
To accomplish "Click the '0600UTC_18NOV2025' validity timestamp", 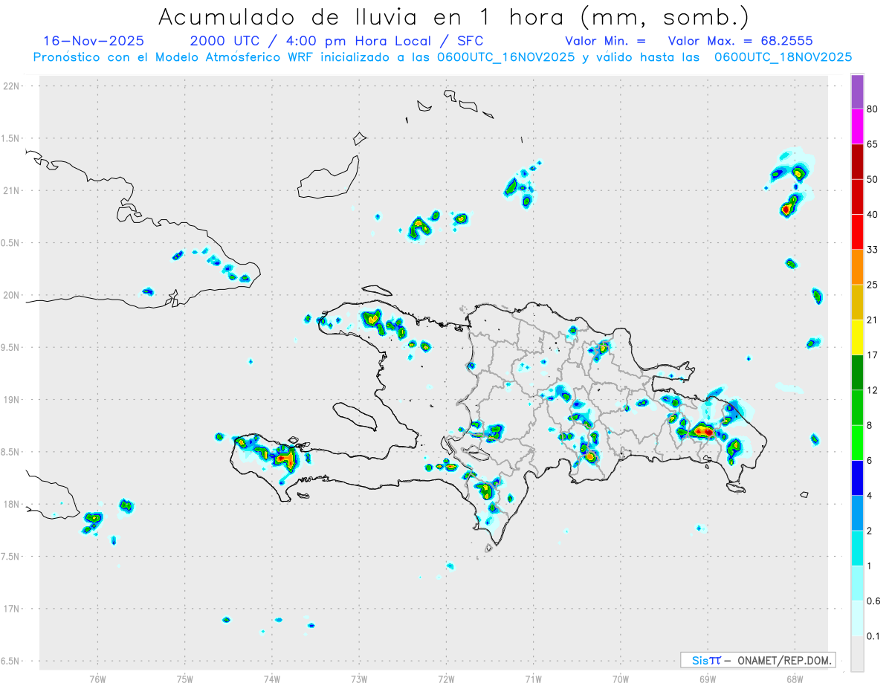I will pyautogui.click(x=783, y=57).
